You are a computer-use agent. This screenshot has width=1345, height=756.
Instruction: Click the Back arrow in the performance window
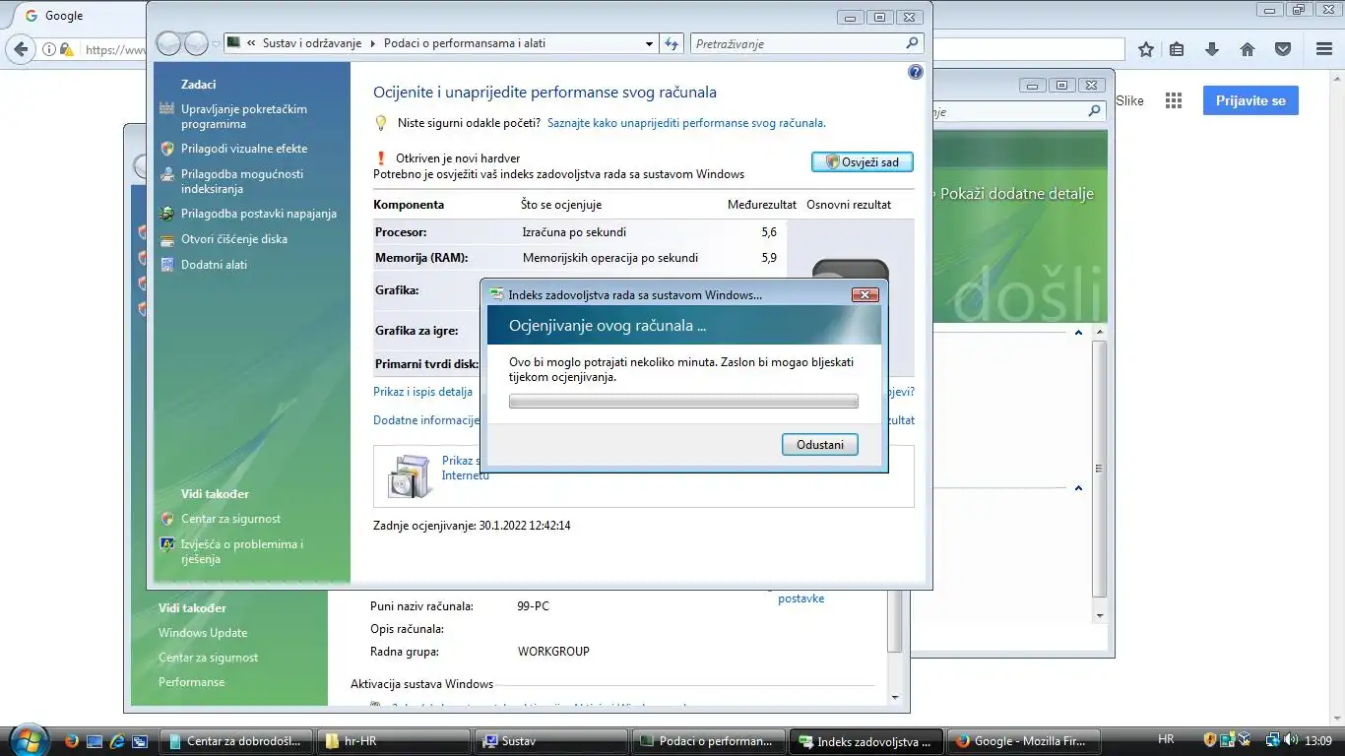pyautogui.click(x=169, y=43)
